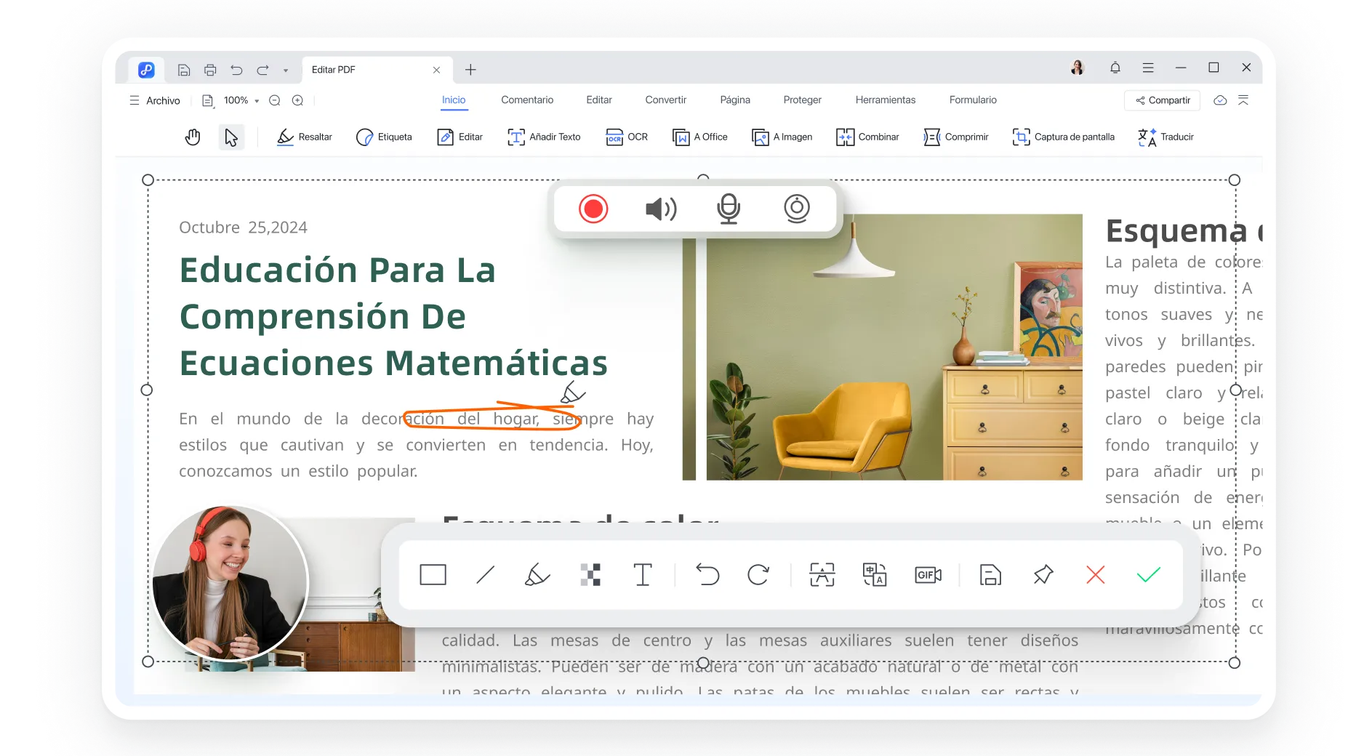Convert with A Imagen button
This screenshot has width=1364, height=756.
(782, 137)
